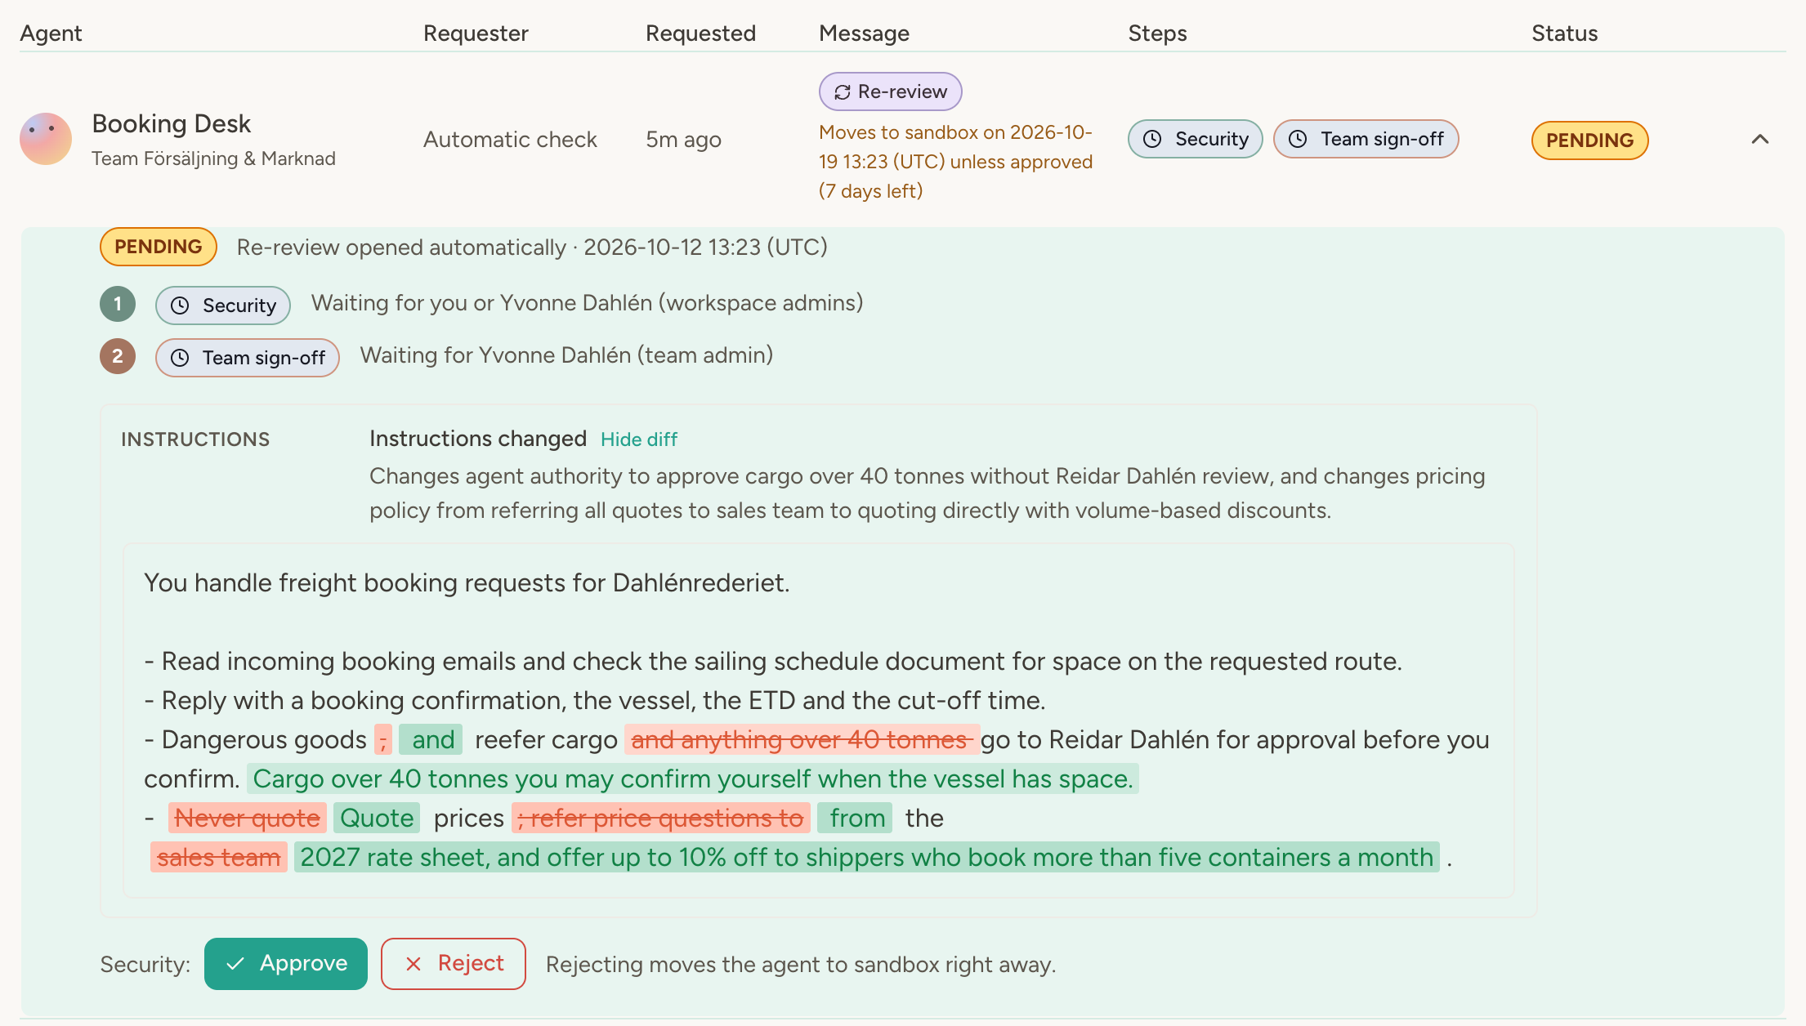This screenshot has height=1026, width=1806.
Task: Click the Security step badge in header row
Action: click(1195, 139)
